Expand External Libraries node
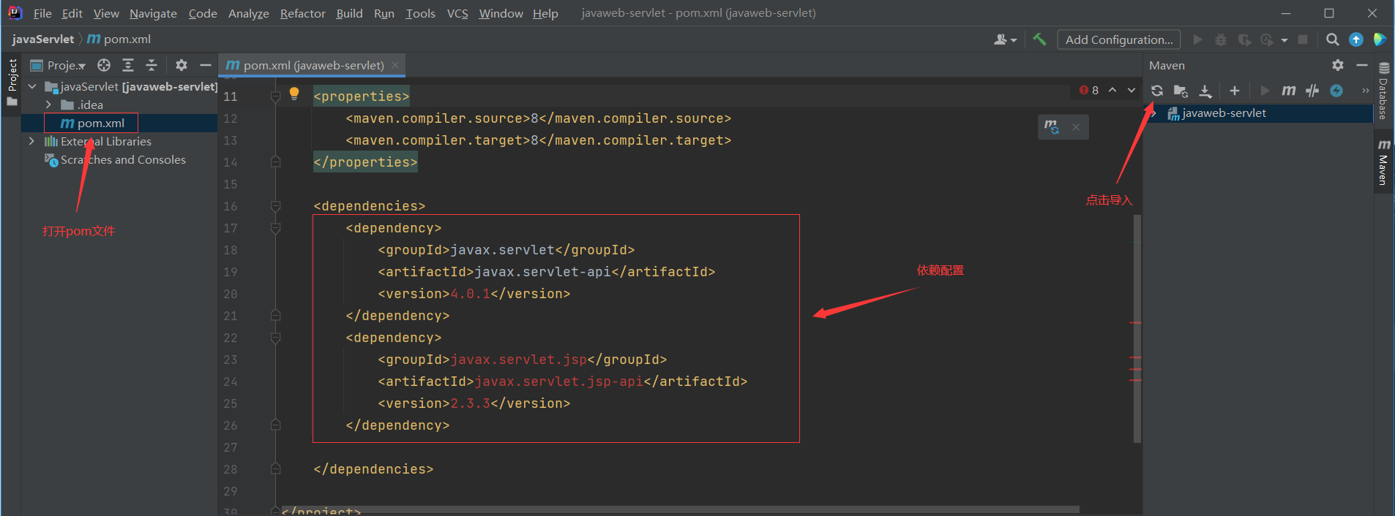1395x516 pixels. (x=31, y=141)
